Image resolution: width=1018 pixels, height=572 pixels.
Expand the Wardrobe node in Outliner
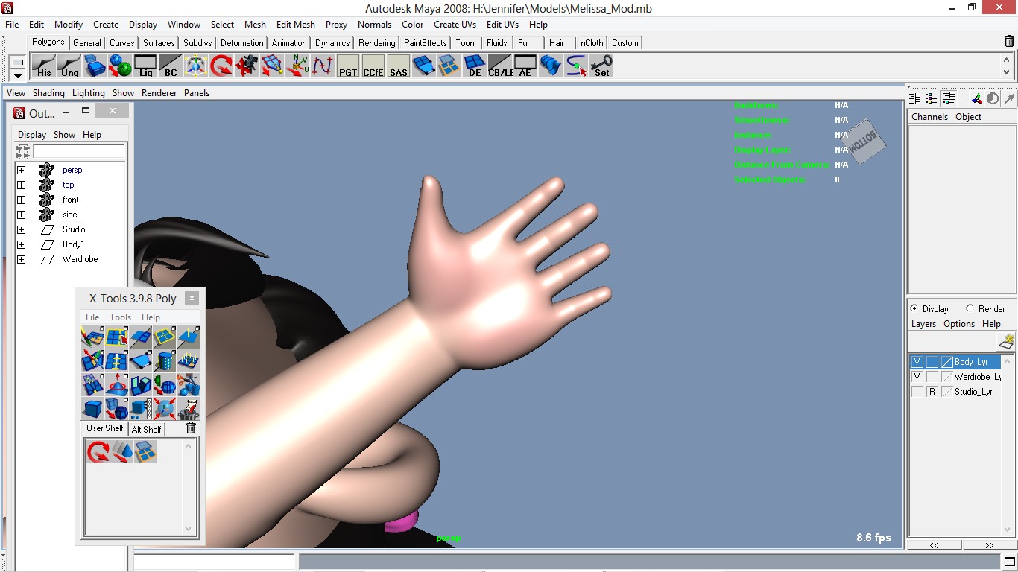click(21, 259)
